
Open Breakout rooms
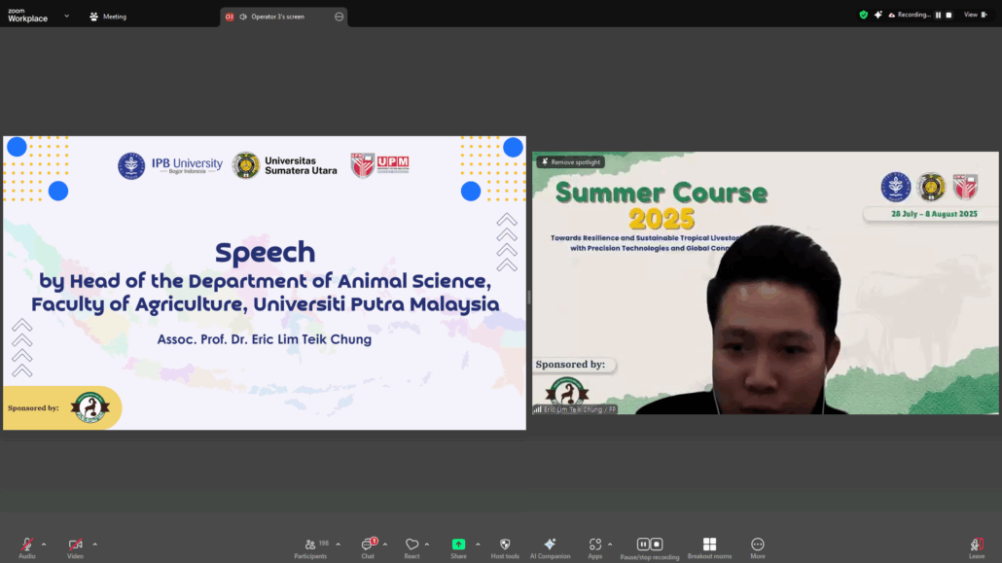[x=709, y=545]
